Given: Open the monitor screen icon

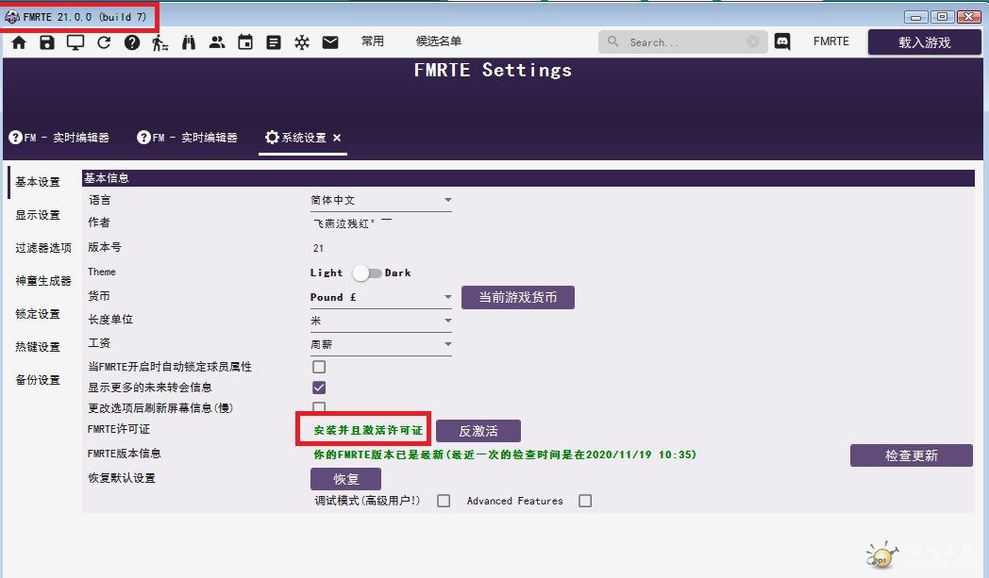Looking at the screenshot, I should (x=75, y=42).
